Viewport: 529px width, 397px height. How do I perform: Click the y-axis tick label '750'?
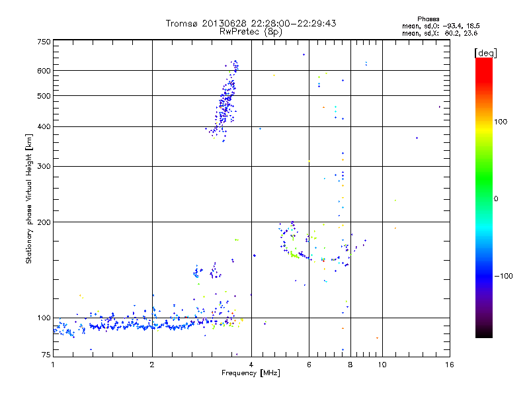[44, 42]
